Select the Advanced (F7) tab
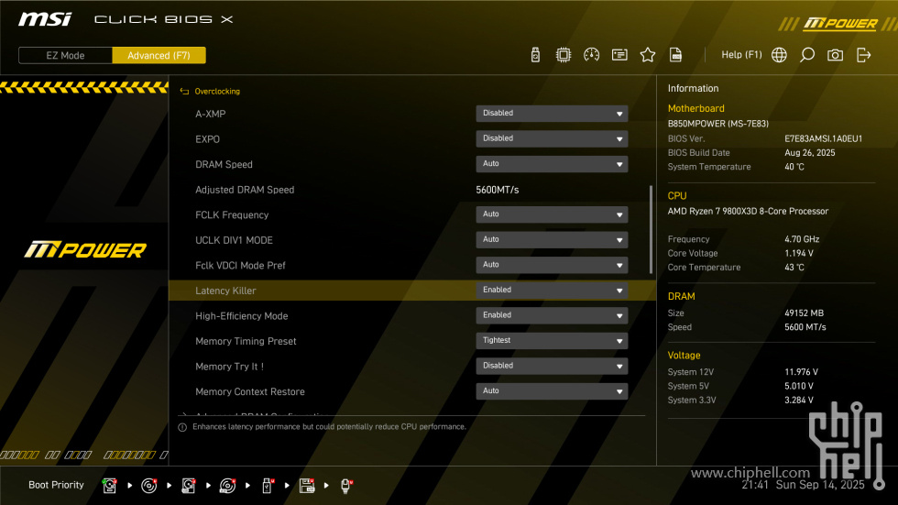Viewport: 898px width, 505px height. click(x=159, y=56)
